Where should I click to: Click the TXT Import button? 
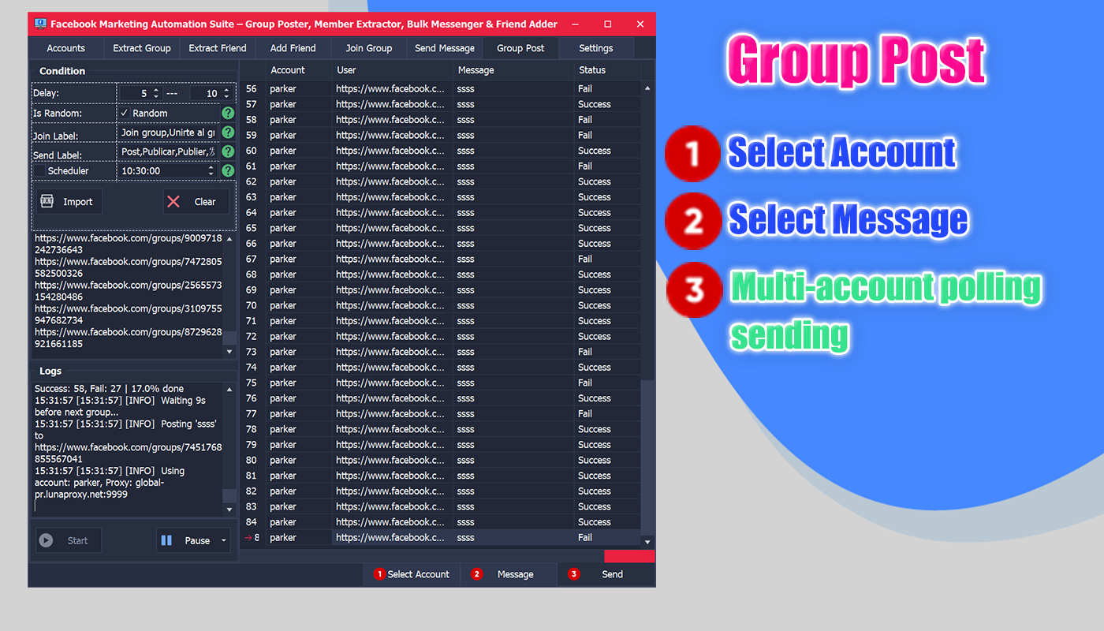pos(69,202)
